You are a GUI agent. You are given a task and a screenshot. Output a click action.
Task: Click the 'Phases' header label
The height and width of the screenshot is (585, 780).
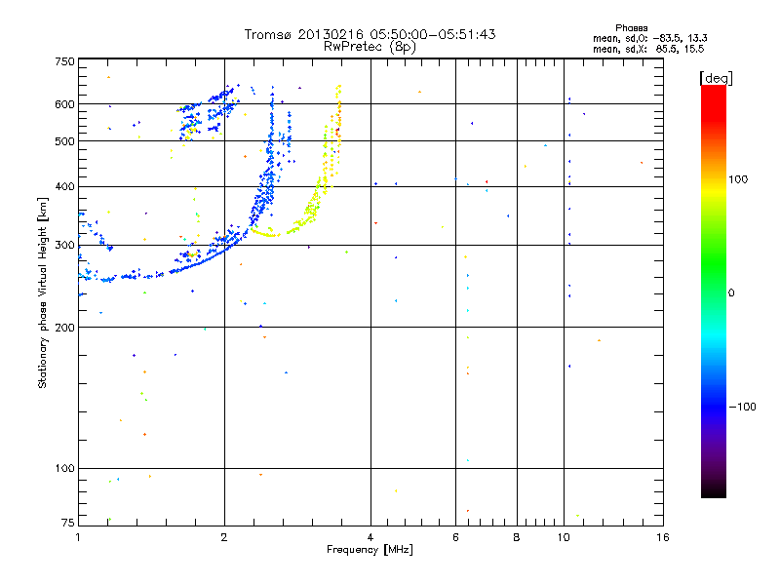coord(631,28)
